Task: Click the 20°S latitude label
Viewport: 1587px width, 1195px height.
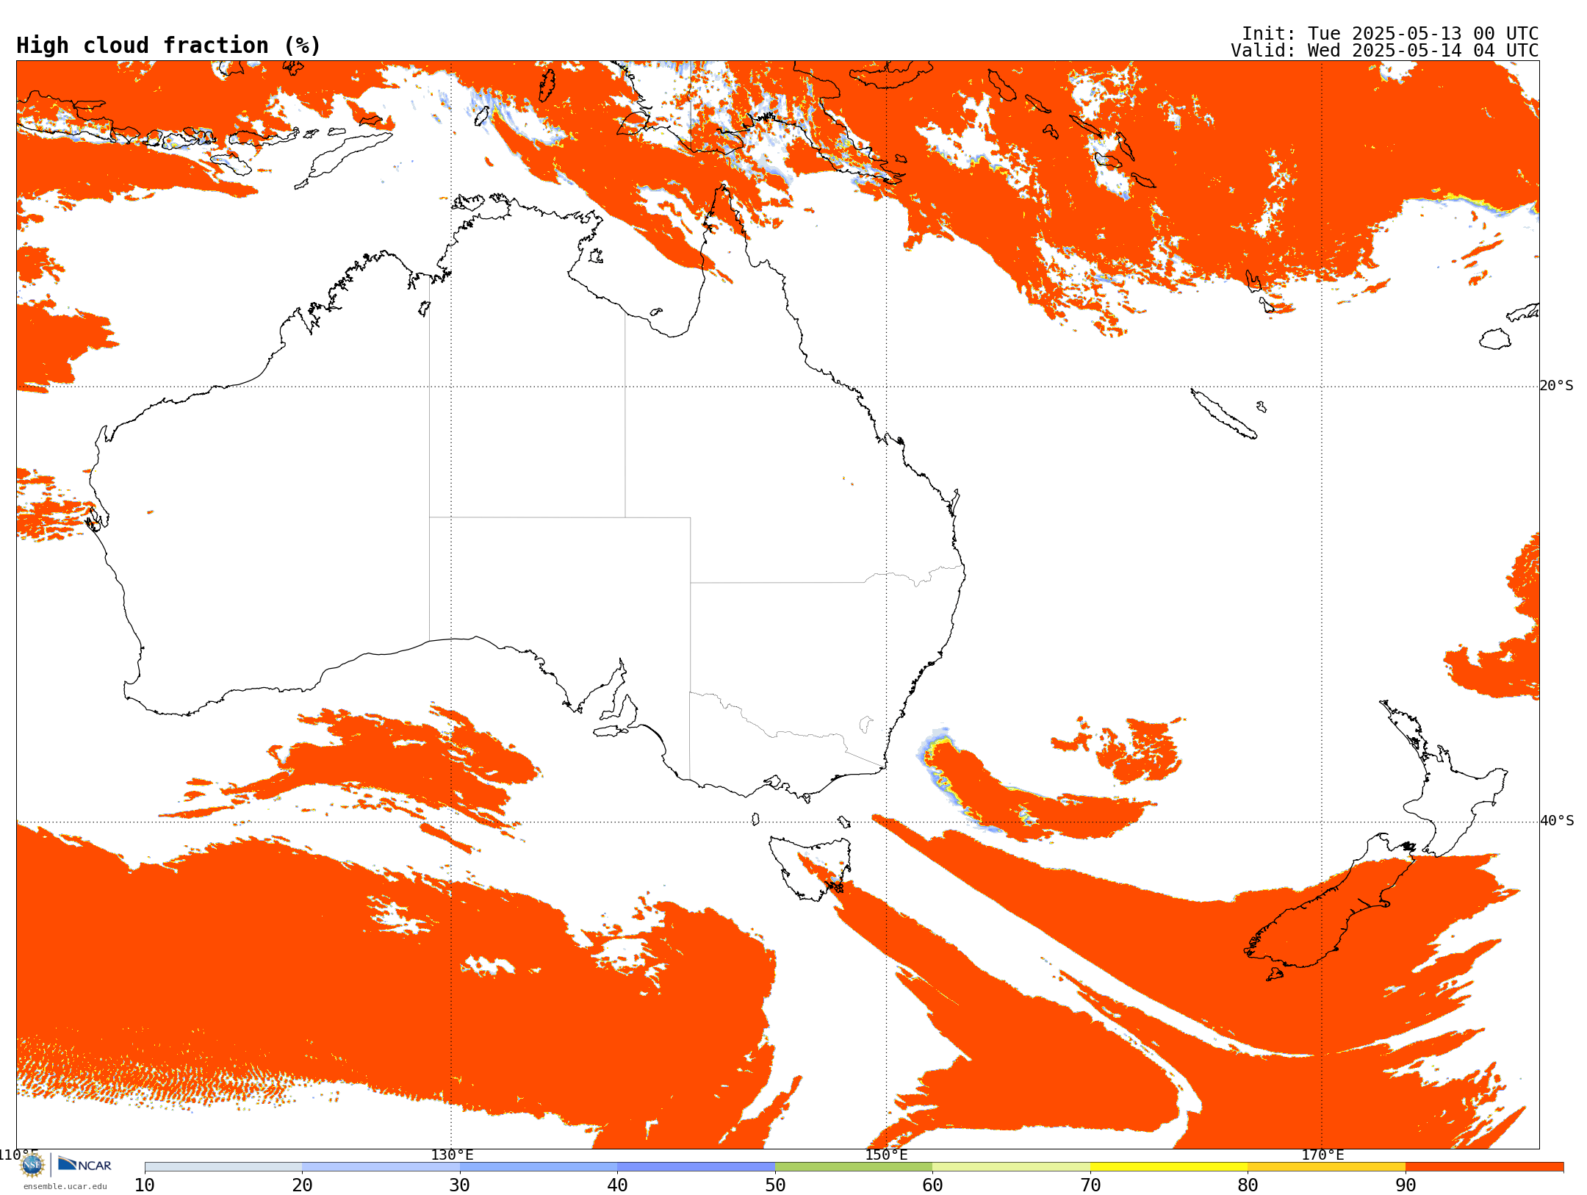Action: tap(1556, 386)
